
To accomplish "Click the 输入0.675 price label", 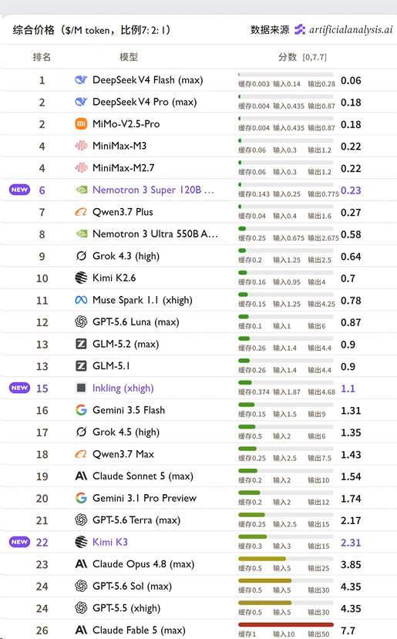I will (288, 238).
